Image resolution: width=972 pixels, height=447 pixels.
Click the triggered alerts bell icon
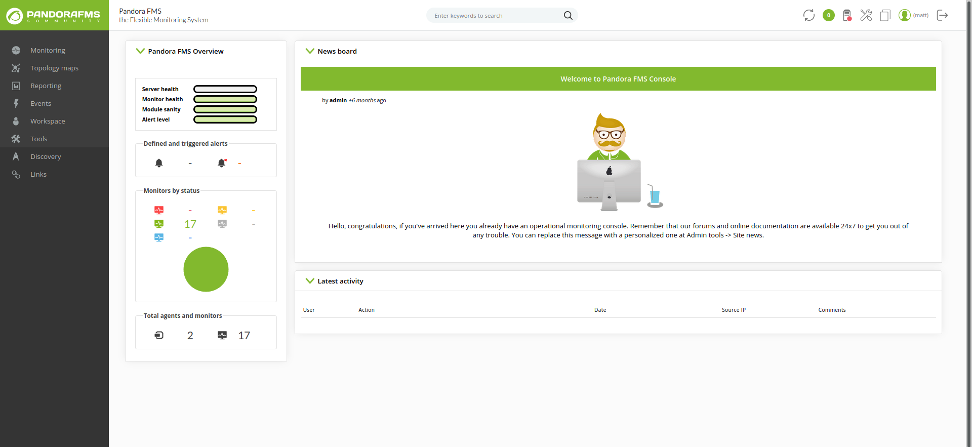point(222,163)
